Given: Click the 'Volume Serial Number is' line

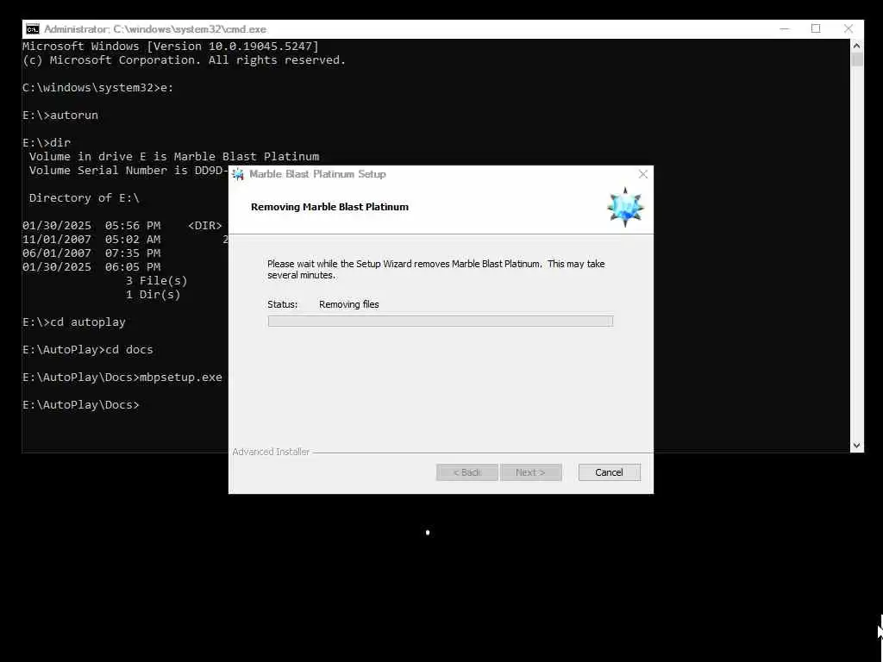Looking at the screenshot, I should [x=128, y=170].
